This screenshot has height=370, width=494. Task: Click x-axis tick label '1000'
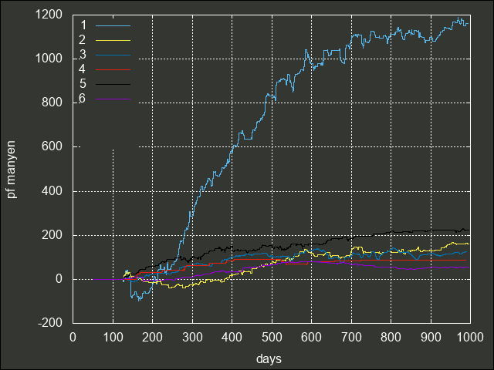pyautogui.click(x=470, y=338)
